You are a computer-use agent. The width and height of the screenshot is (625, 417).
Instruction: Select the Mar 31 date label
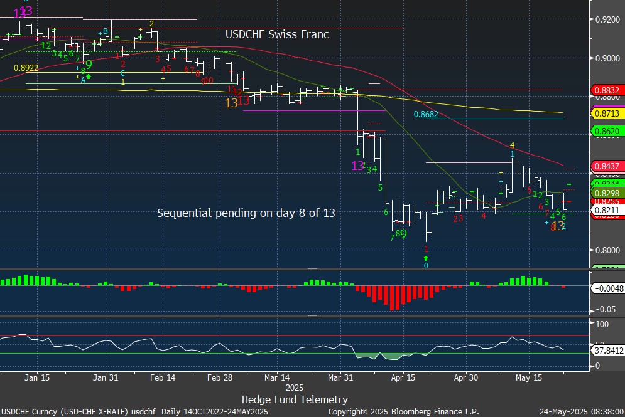coord(340,377)
